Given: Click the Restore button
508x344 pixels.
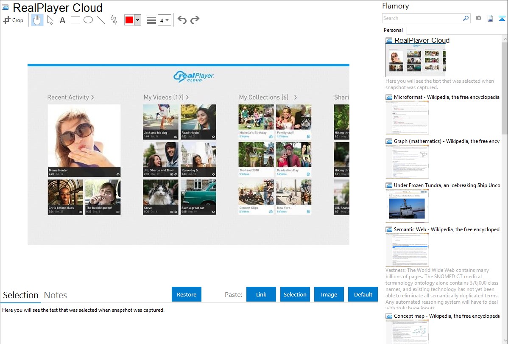Looking at the screenshot, I should pyautogui.click(x=187, y=294).
